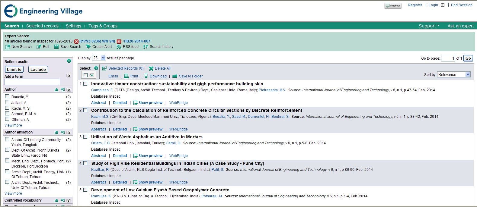The image size is (477, 207).
Task: Click the Print printer icon
Action: tap(126, 76)
